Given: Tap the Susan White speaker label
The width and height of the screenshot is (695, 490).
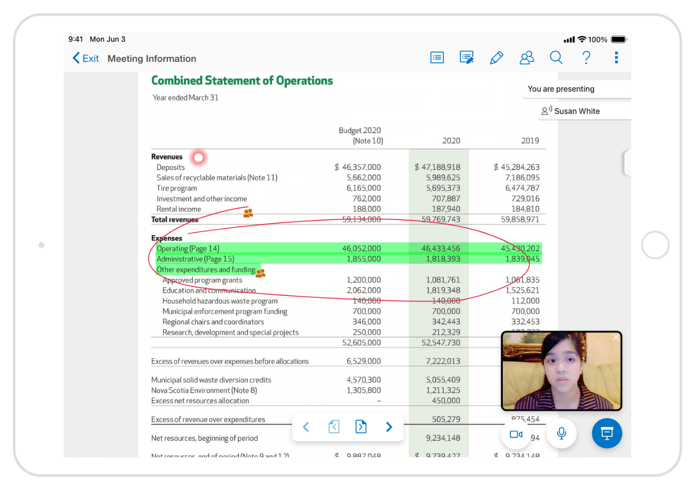Looking at the screenshot, I should coord(576,111).
